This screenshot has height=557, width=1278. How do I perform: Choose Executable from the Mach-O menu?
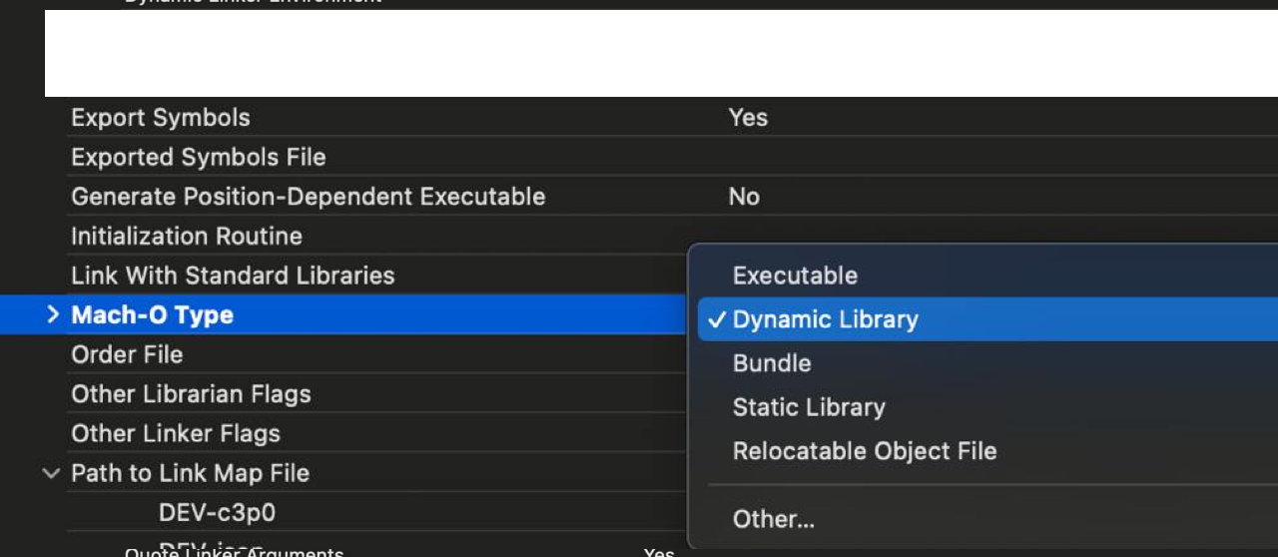pos(795,276)
